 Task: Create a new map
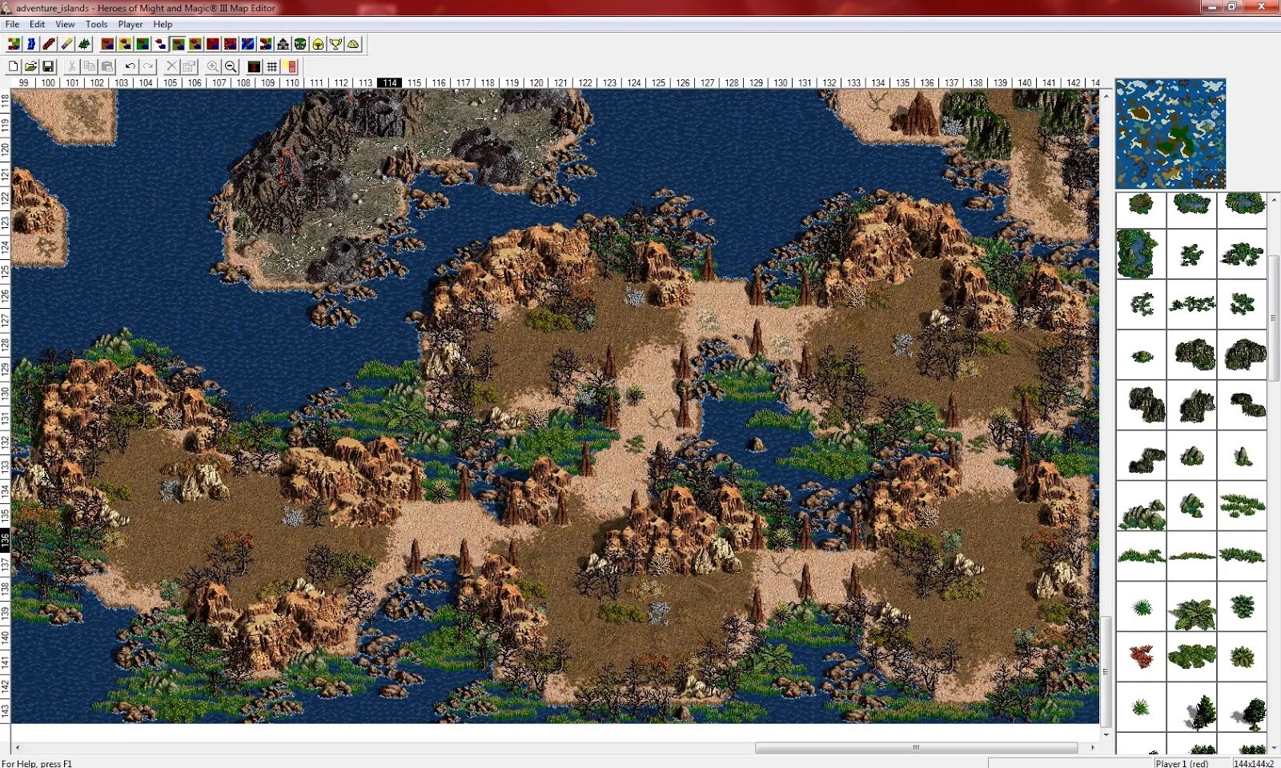coord(14,66)
